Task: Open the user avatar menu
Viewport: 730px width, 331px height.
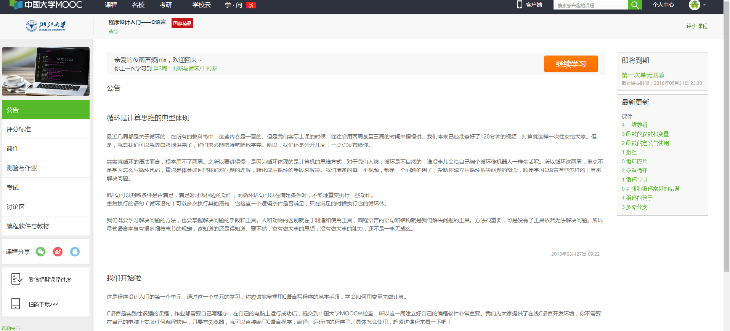Action: [694, 5]
